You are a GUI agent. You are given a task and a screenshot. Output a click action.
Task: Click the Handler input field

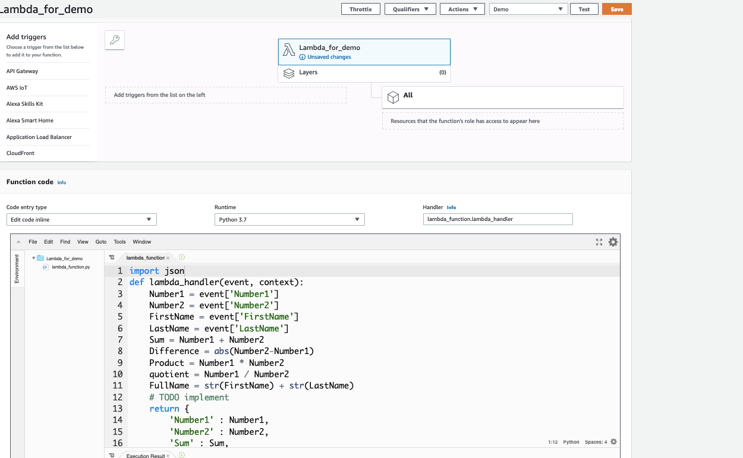[498, 219]
